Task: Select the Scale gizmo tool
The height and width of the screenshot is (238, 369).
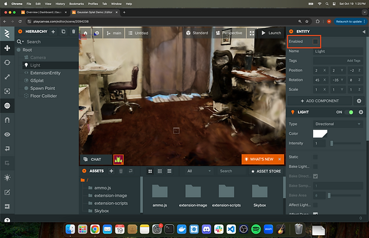Action: 7,77
